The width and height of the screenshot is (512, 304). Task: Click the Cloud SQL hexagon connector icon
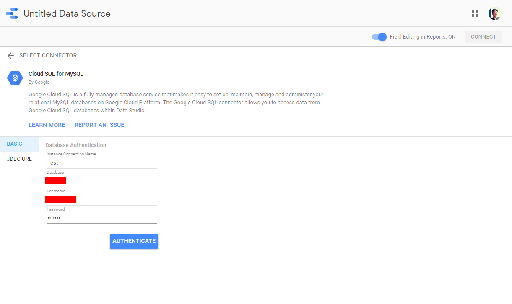click(15, 78)
